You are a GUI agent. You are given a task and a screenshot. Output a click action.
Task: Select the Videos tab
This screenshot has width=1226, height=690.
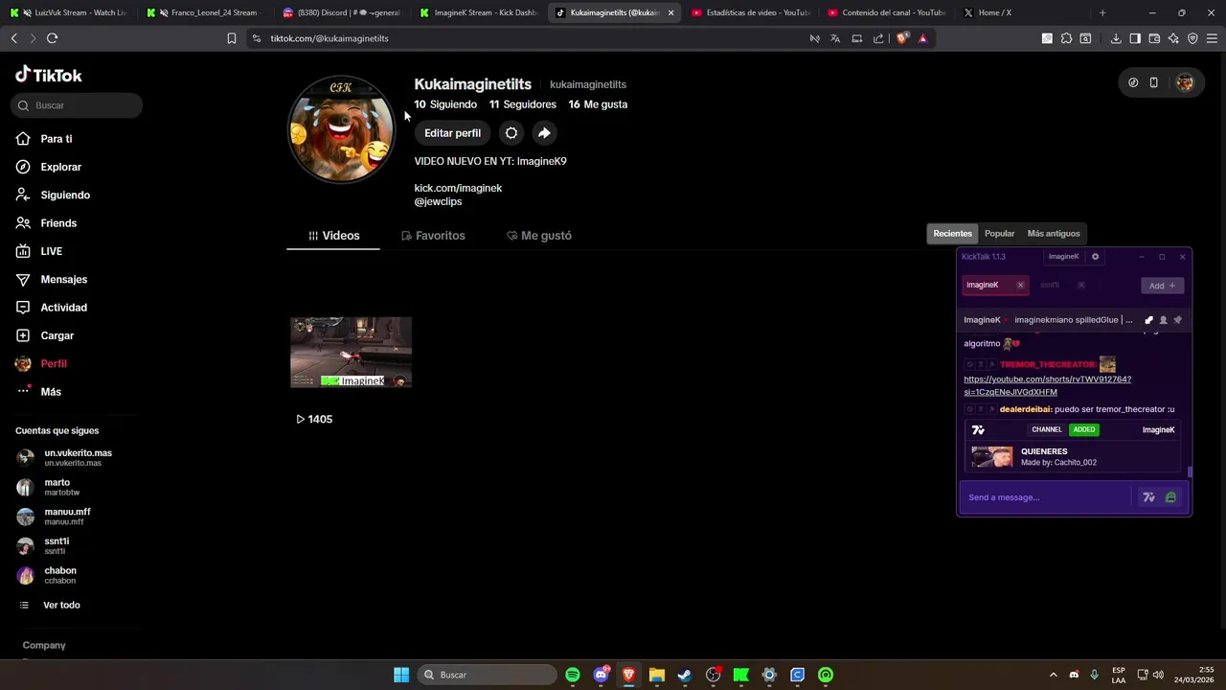click(x=333, y=236)
